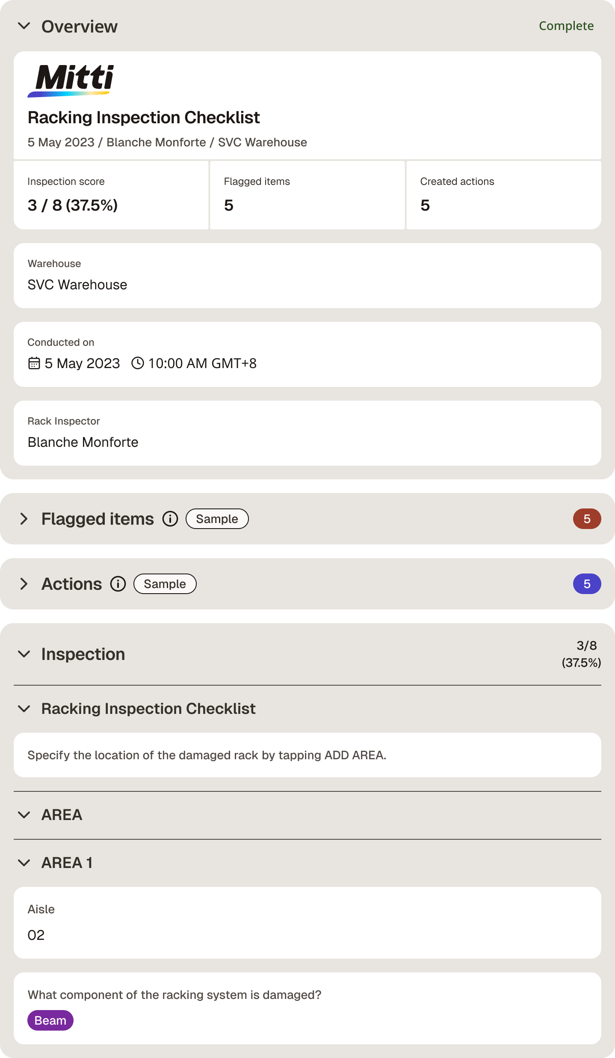Click the Complete status label
Image resolution: width=615 pixels, height=1058 pixels.
click(x=566, y=26)
